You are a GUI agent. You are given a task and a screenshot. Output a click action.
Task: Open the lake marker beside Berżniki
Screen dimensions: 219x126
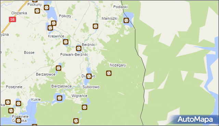coord(79,48)
